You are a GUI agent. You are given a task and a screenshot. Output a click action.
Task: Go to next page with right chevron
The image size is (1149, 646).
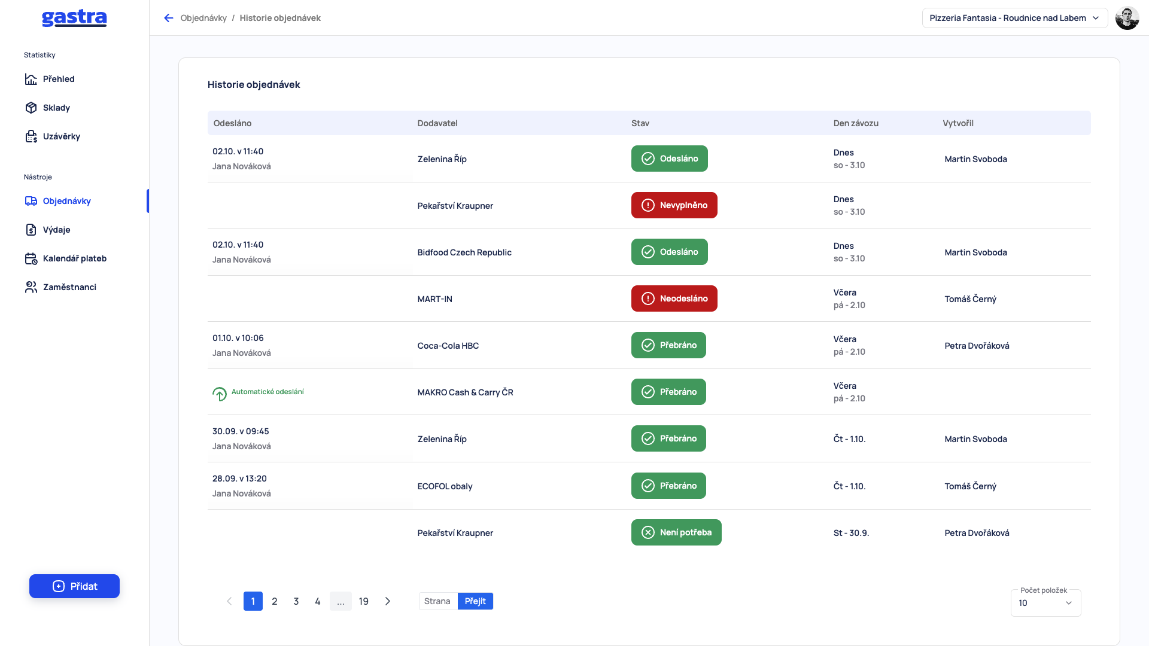[388, 601]
